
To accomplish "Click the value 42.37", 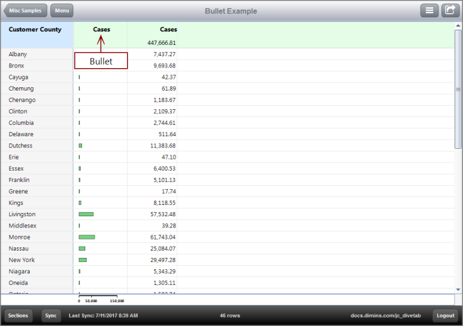I will (169, 77).
